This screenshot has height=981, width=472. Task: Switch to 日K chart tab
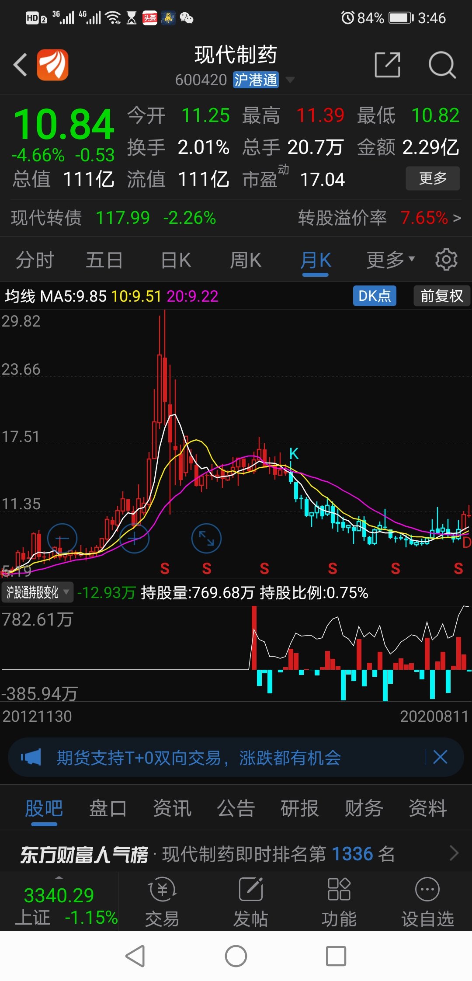[176, 260]
